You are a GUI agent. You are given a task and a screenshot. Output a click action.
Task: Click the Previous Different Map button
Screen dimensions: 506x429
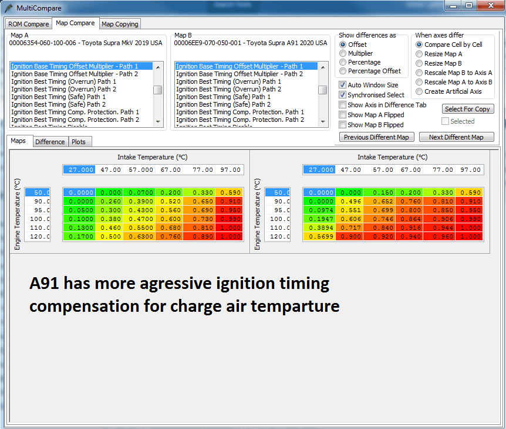click(376, 137)
